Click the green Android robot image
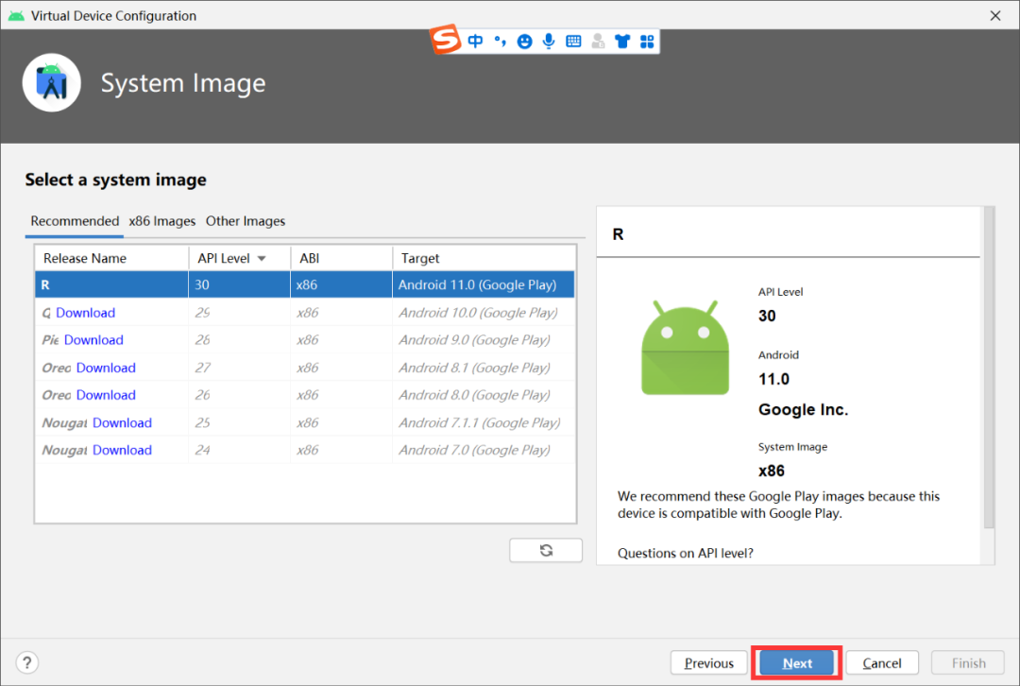Screen dimensions: 1020x686 tap(685, 348)
